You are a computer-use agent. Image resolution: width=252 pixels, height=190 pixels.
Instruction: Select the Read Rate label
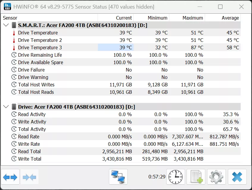pyautogui.click(x=29, y=137)
